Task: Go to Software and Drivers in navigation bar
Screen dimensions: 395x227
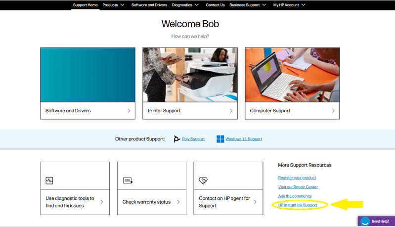Action: point(149,5)
